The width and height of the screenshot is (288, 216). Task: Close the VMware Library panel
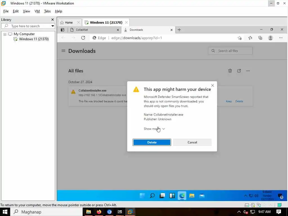[53, 19]
